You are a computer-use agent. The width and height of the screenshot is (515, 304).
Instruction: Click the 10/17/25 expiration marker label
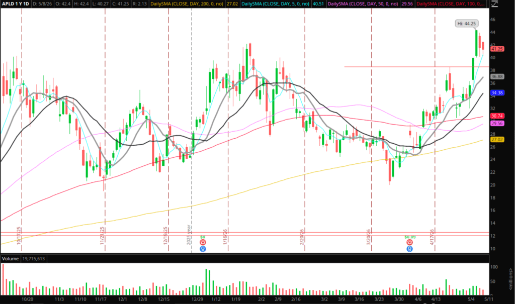[19, 235]
